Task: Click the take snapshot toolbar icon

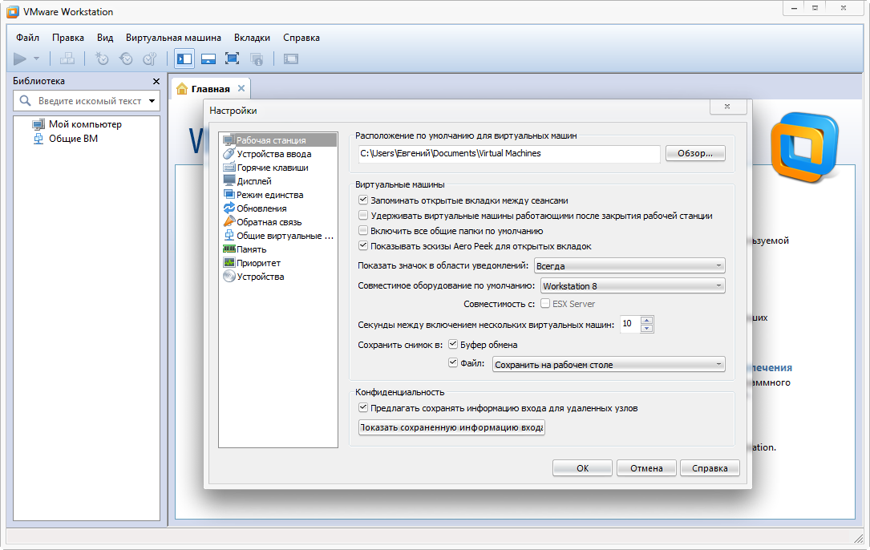Action: [x=102, y=59]
